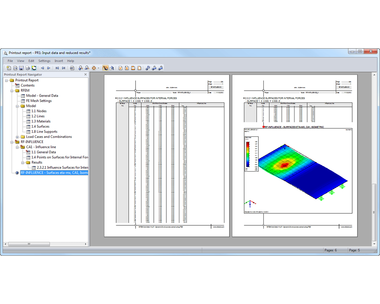Click preview vertical scrollbar down arrow
The width and height of the screenshot is (380, 304).
[374, 244]
